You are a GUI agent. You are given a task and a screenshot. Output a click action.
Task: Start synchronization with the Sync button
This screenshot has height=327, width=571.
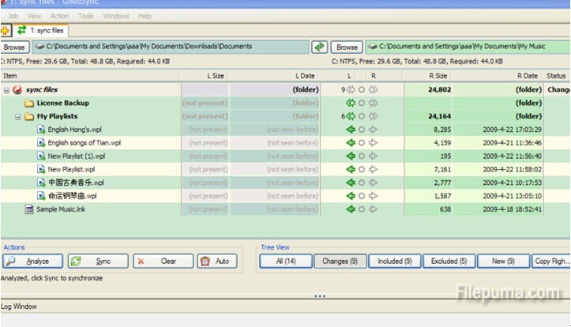click(x=97, y=261)
